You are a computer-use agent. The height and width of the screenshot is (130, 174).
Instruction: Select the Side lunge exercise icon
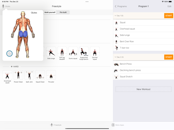pos(51,52)
